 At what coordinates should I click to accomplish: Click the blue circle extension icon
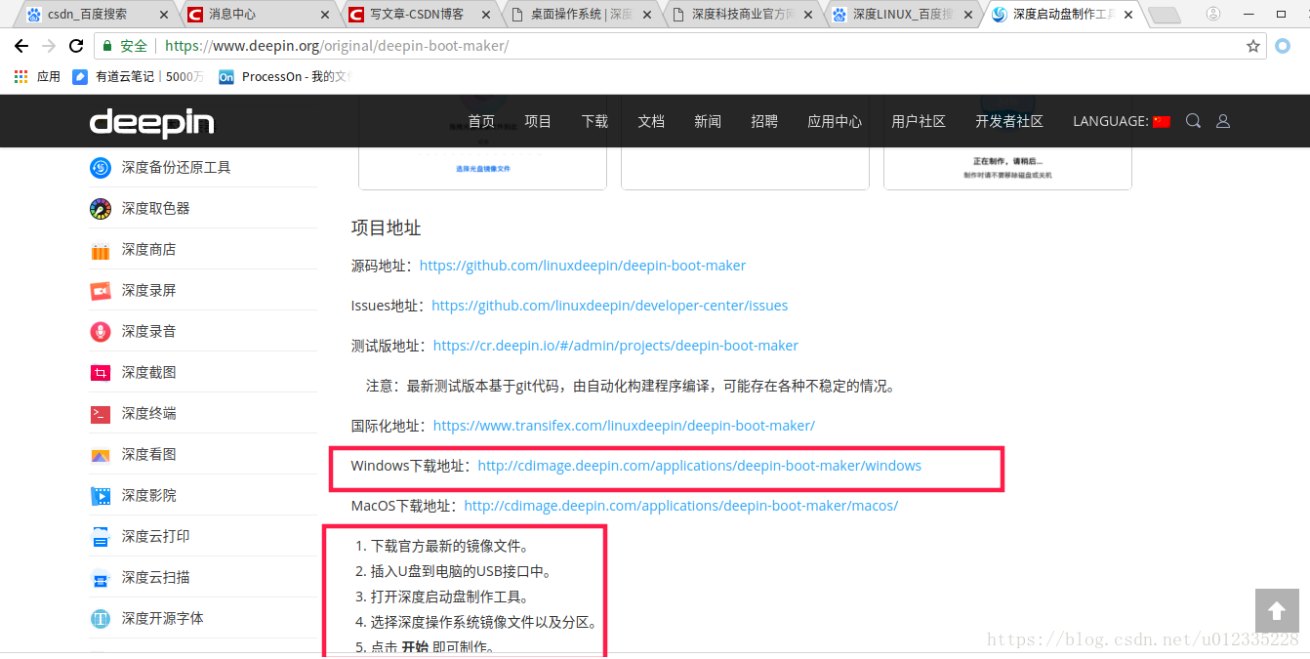coord(1284,46)
